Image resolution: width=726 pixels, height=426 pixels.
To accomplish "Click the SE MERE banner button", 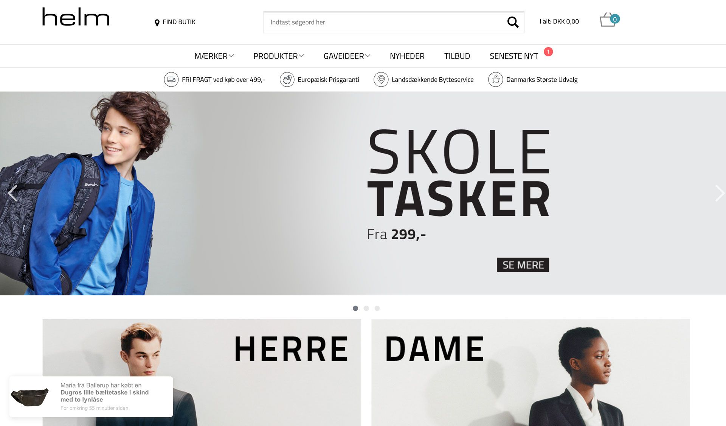I will (x=523, y=265).
